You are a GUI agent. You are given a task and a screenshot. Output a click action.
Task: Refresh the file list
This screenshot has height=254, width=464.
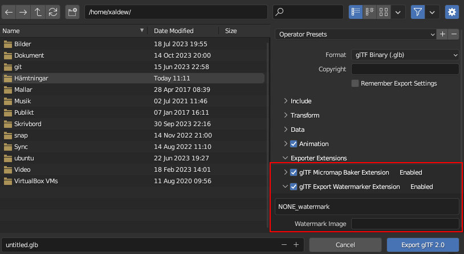tap(53, 12)
